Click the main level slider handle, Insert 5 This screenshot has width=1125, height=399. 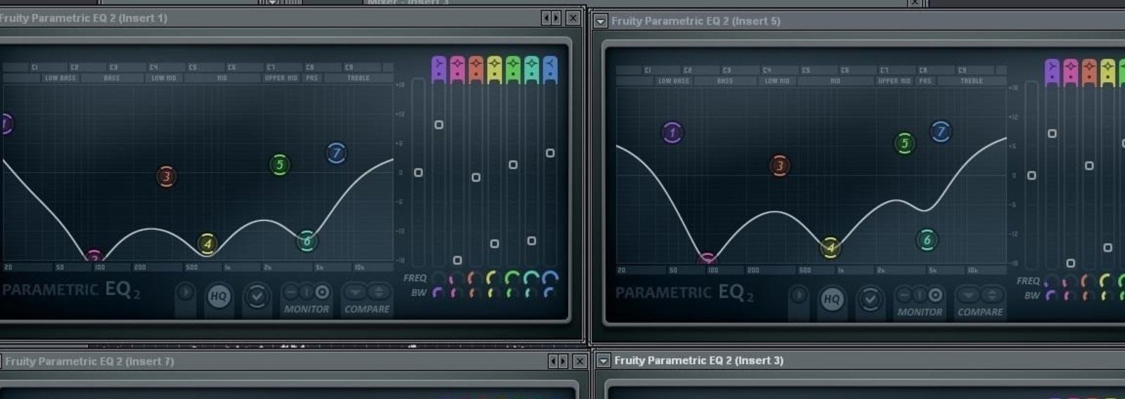pyautogui.click(x=1031, y=175)
